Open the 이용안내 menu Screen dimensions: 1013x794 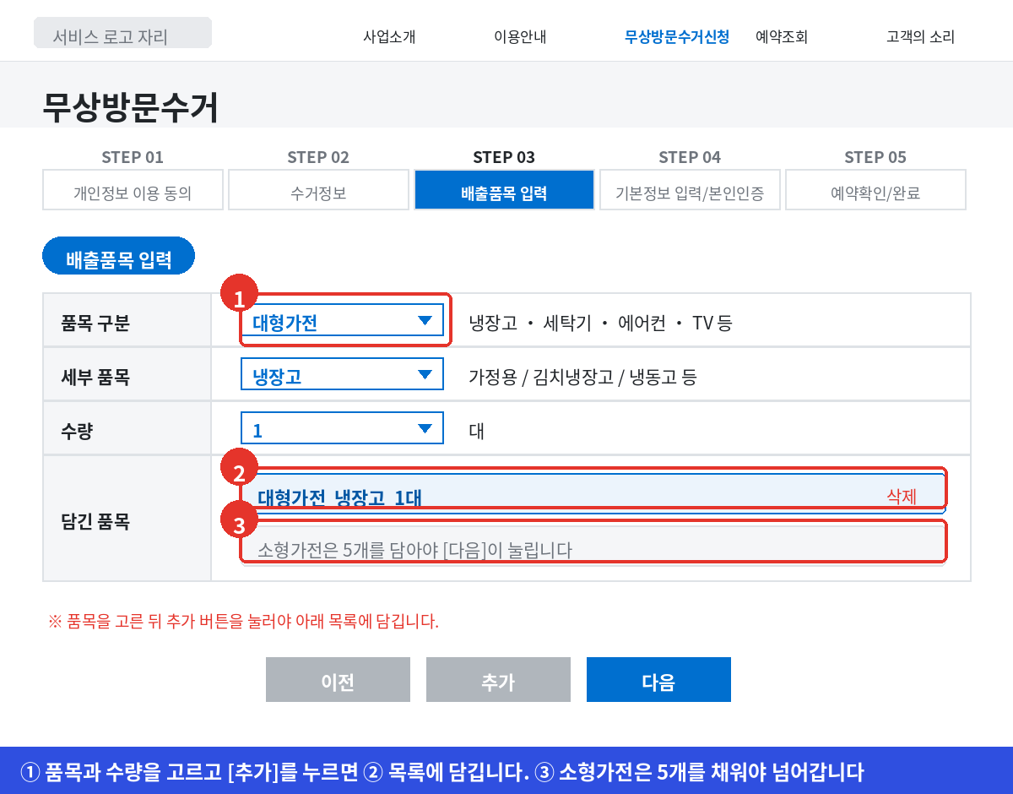(x=520, y=37)
